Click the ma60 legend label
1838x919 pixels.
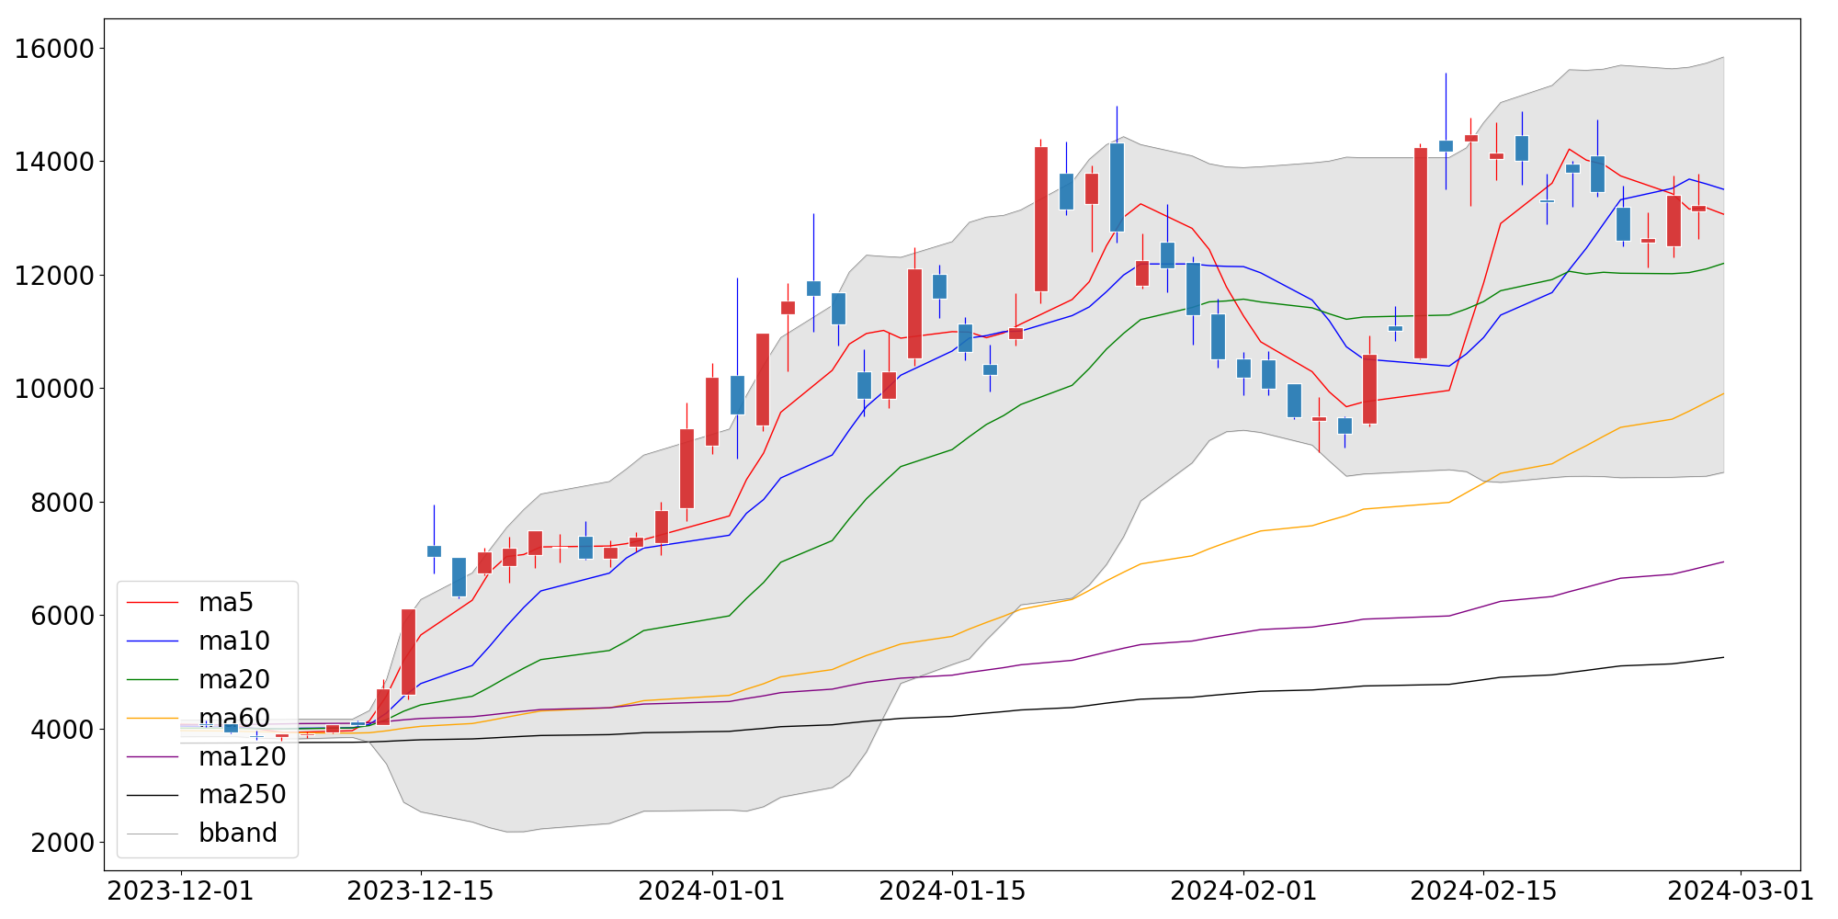pos(234,719)
